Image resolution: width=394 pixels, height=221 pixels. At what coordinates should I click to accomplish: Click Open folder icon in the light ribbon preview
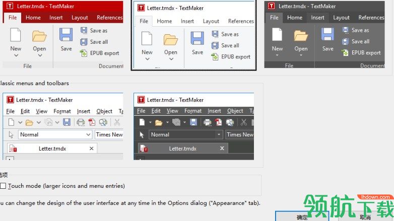(x=171, y=40)
